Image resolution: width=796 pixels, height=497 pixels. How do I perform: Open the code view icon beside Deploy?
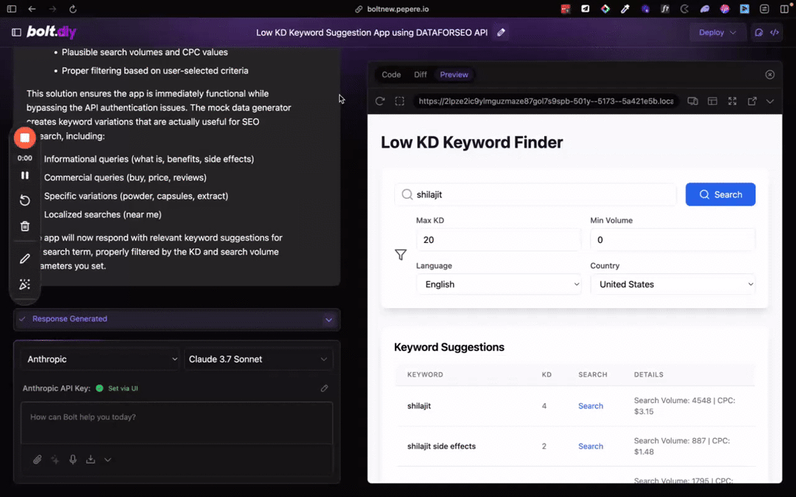[x=774, y=33]
